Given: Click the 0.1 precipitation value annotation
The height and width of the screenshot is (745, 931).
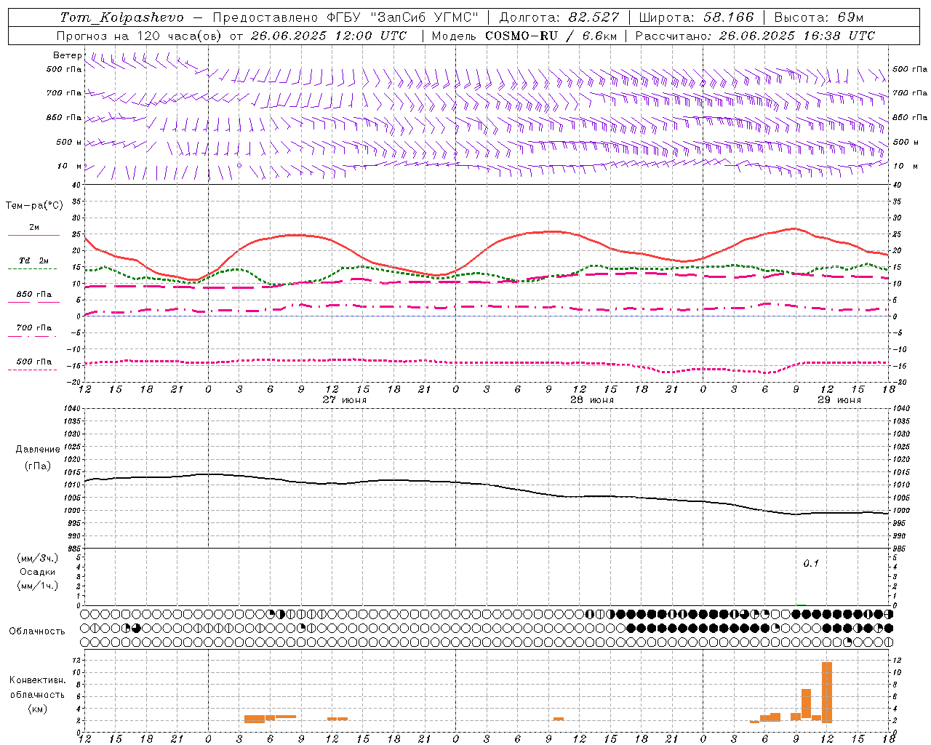Looking at the screenshot, I should (x=811, y=564).
